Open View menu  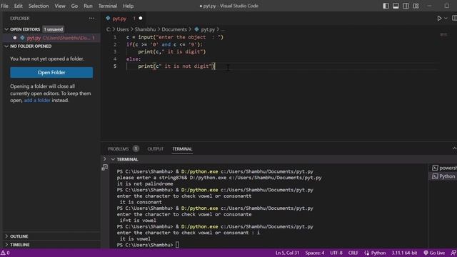(x=60, y=6)
